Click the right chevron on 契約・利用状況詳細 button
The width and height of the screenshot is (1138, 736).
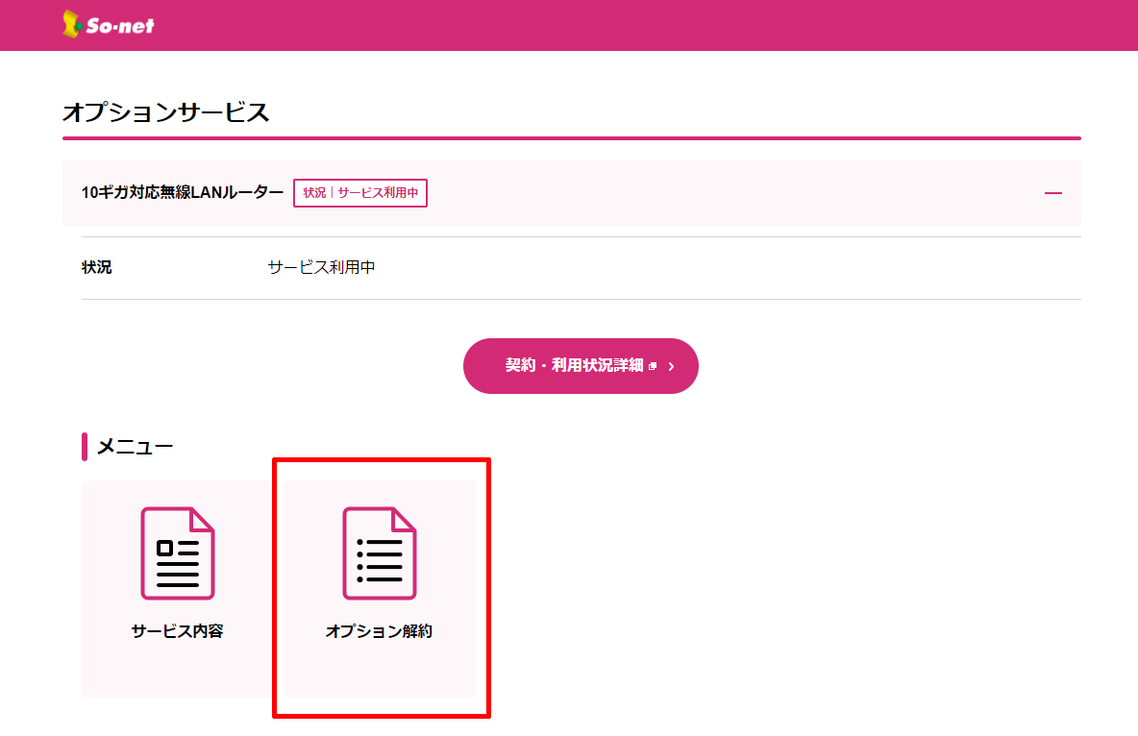click(x=671, y=366)
